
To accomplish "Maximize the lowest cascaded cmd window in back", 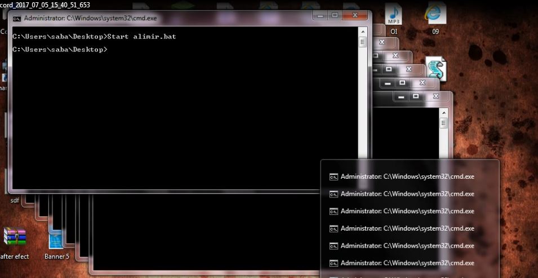I will 416,97.
